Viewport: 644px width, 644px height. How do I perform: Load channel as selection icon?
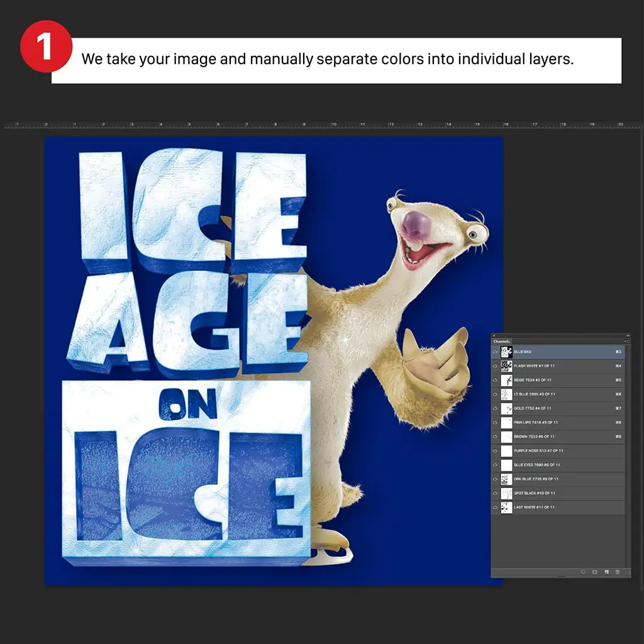coord(583,572)
